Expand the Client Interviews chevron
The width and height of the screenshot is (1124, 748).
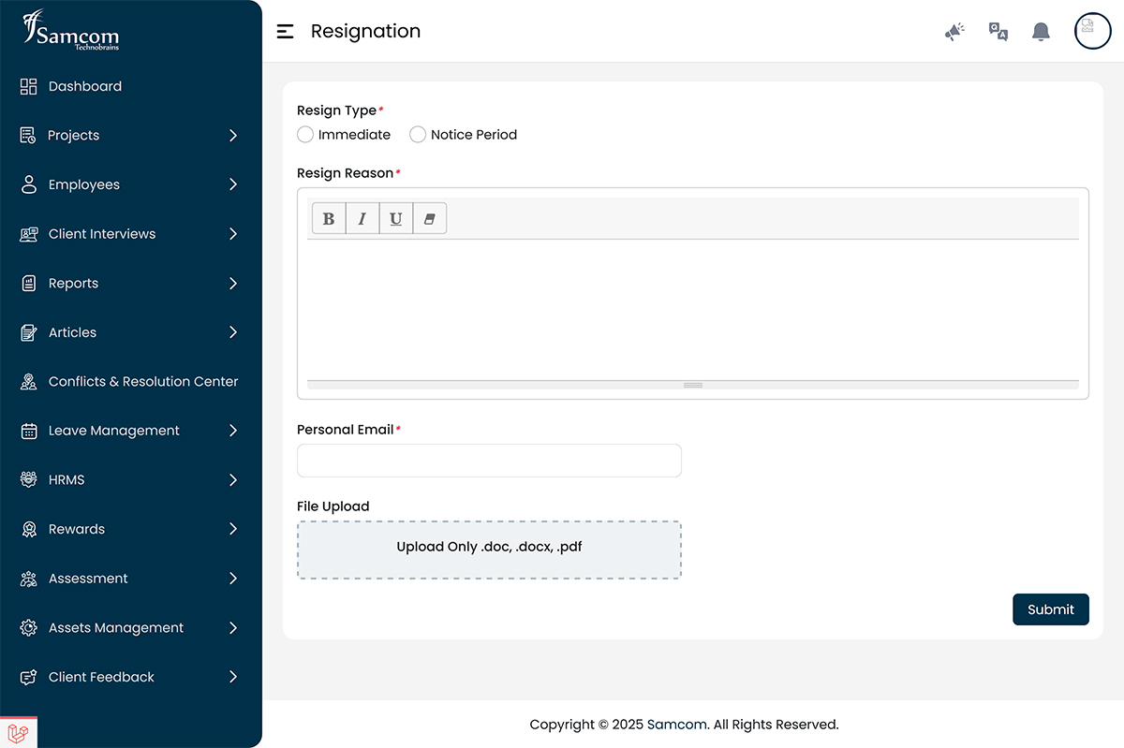pos(233,234)
